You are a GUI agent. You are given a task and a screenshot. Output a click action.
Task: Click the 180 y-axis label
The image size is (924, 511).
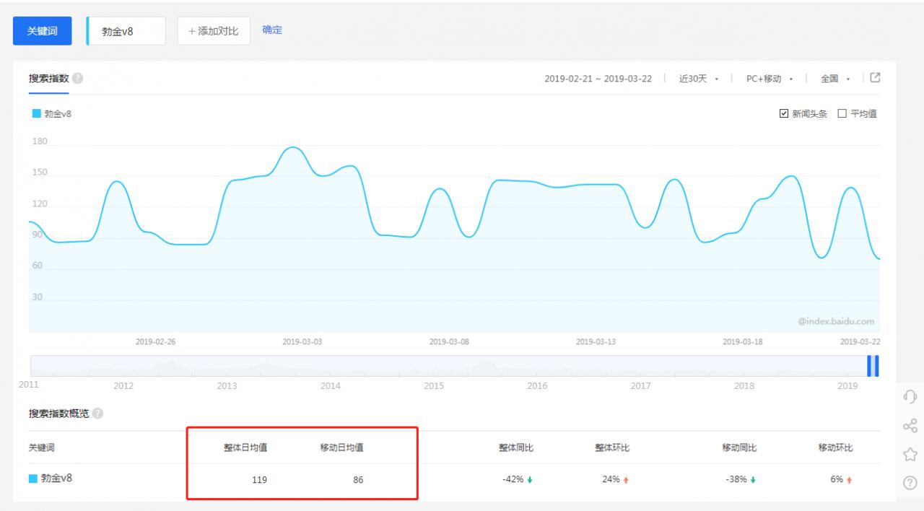(40, 141)
